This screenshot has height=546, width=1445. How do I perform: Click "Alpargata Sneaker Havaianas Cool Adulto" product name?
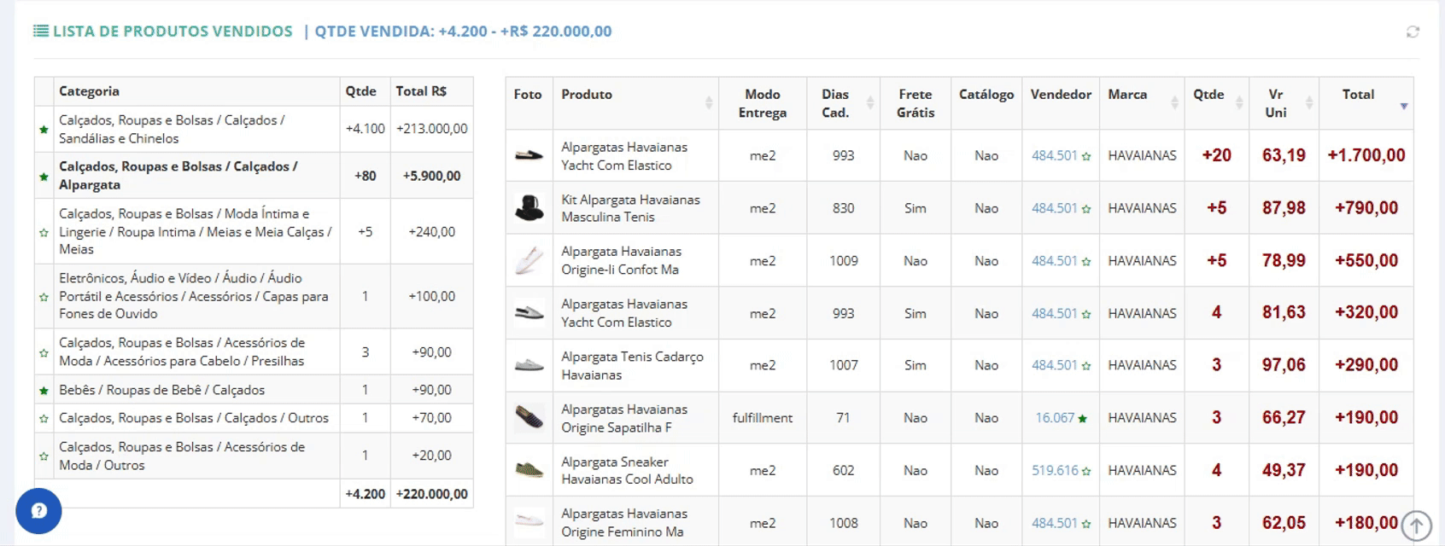[627, 470]
